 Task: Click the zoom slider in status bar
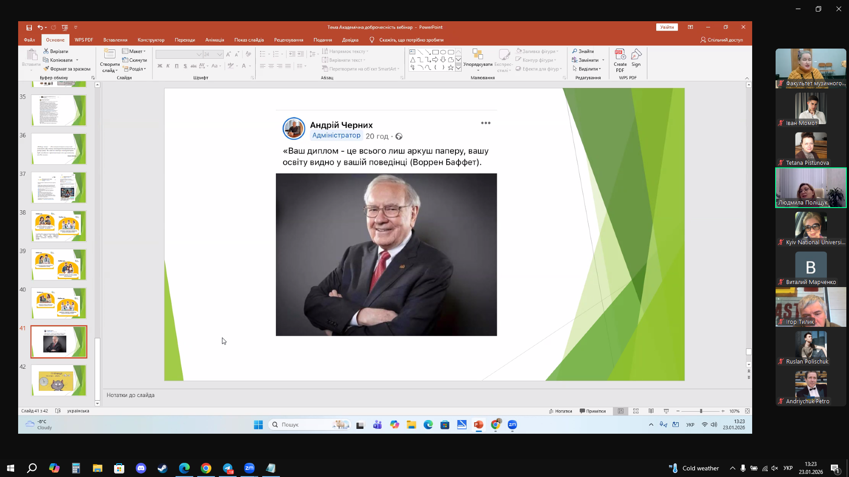click(701, 411)
